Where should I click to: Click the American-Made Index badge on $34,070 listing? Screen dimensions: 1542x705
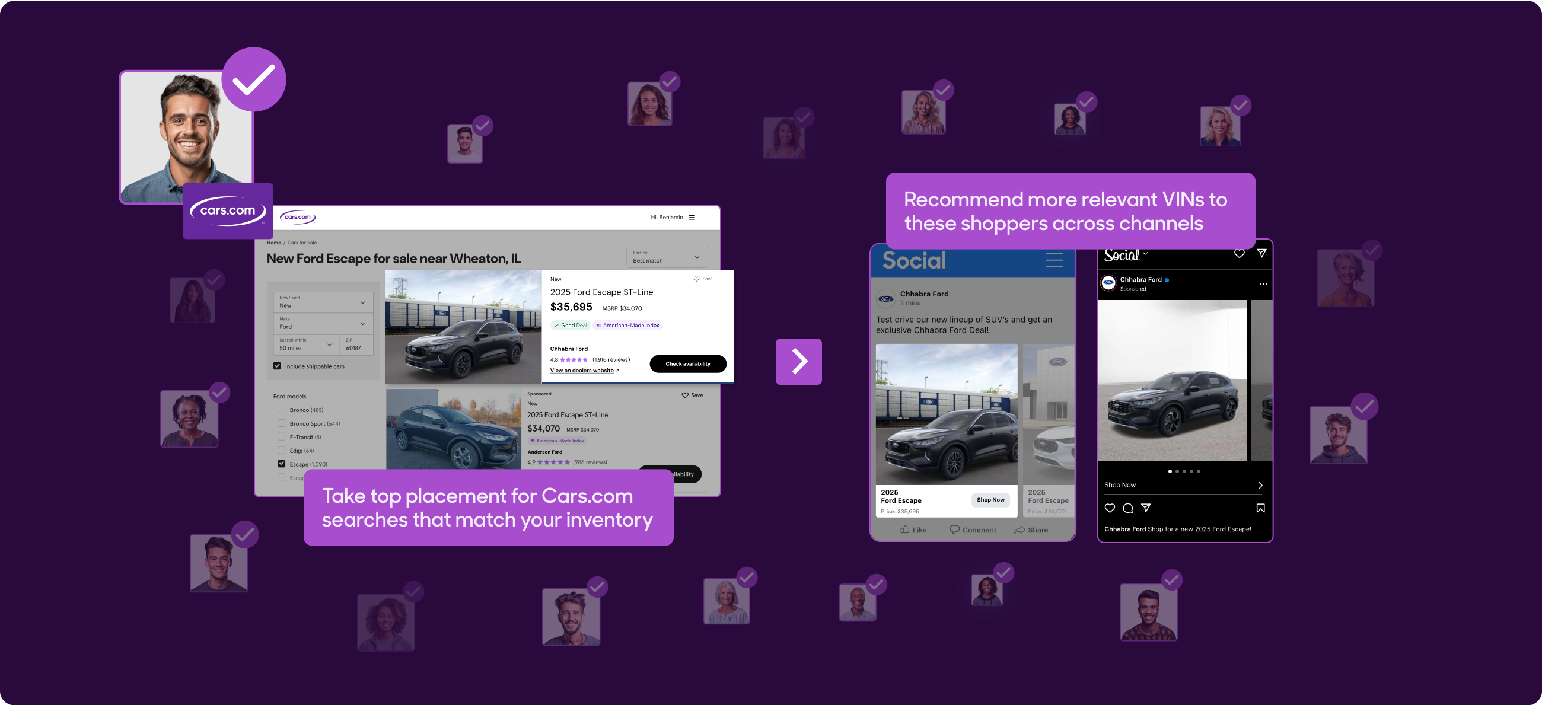pyautogui.click(x=557, y=441)
